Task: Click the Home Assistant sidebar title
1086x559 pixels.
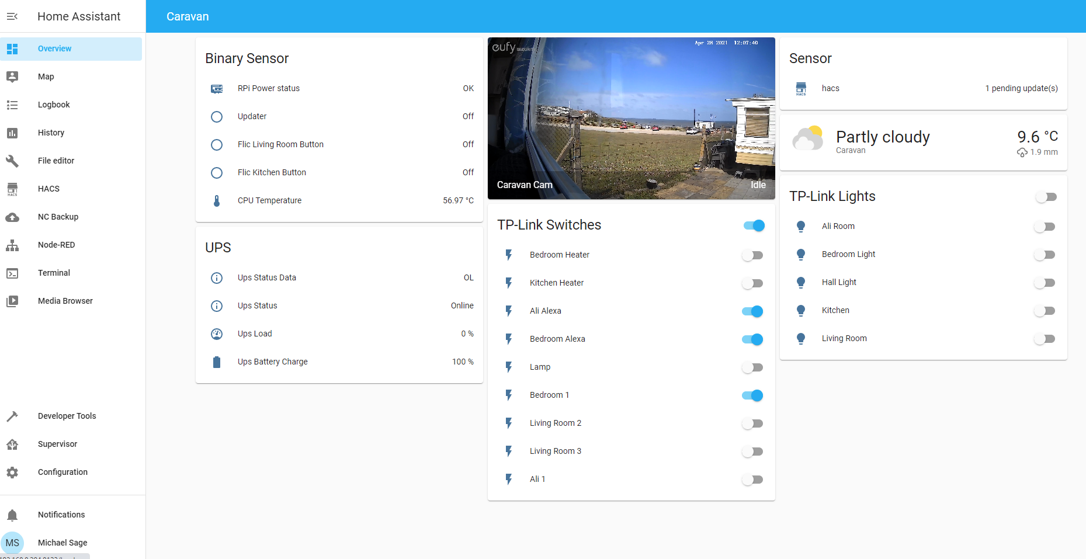Action: [x=79, y=16]
